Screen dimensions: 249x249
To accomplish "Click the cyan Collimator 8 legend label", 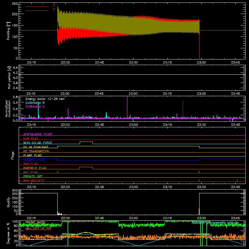I will 35,103.
